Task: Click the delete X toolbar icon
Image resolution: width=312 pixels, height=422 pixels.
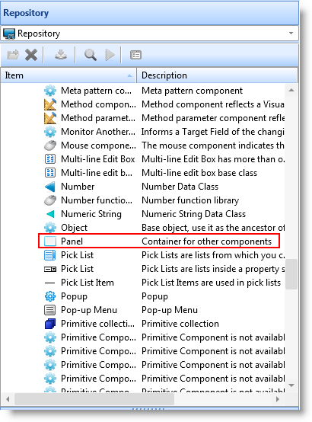Action: (31, 55)
